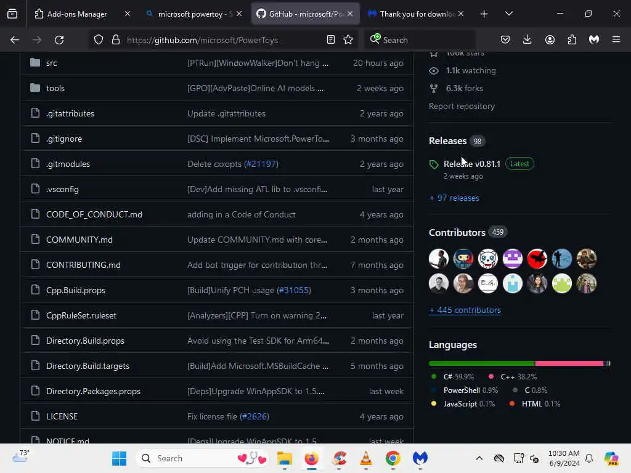Switch to Thank you for download tab
The height and width of the screenshot is (473, 631).
(x=416, y=14)
